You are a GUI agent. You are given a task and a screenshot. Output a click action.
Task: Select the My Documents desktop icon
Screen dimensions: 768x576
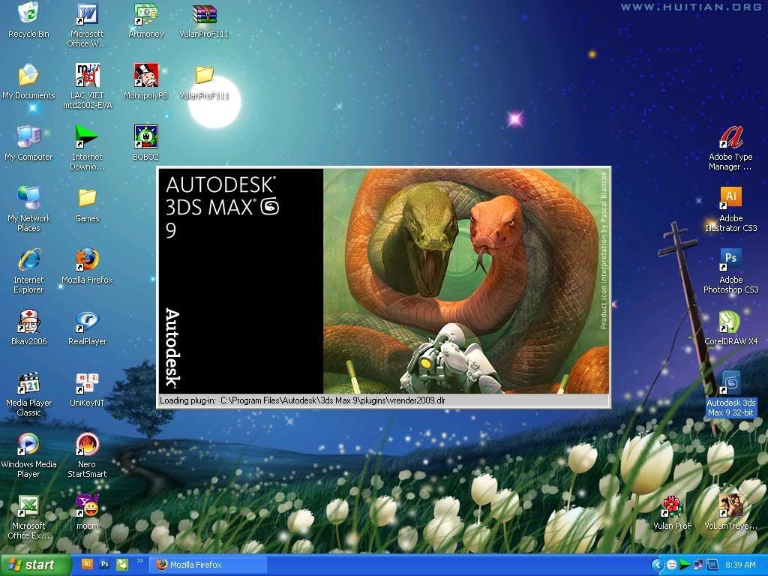(29, 82)
